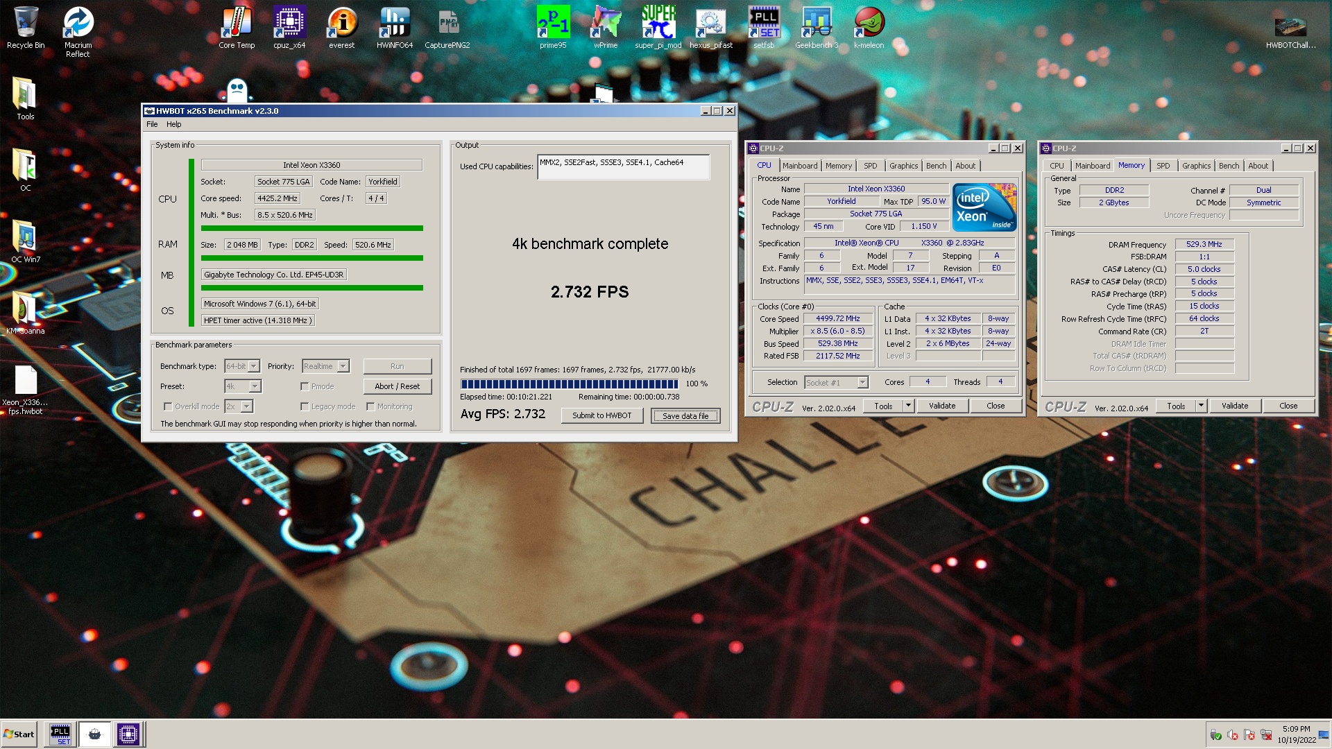Click the Intel Xeon inside logo
This screenshot has height=749, width=1332.
coord(984,207)
